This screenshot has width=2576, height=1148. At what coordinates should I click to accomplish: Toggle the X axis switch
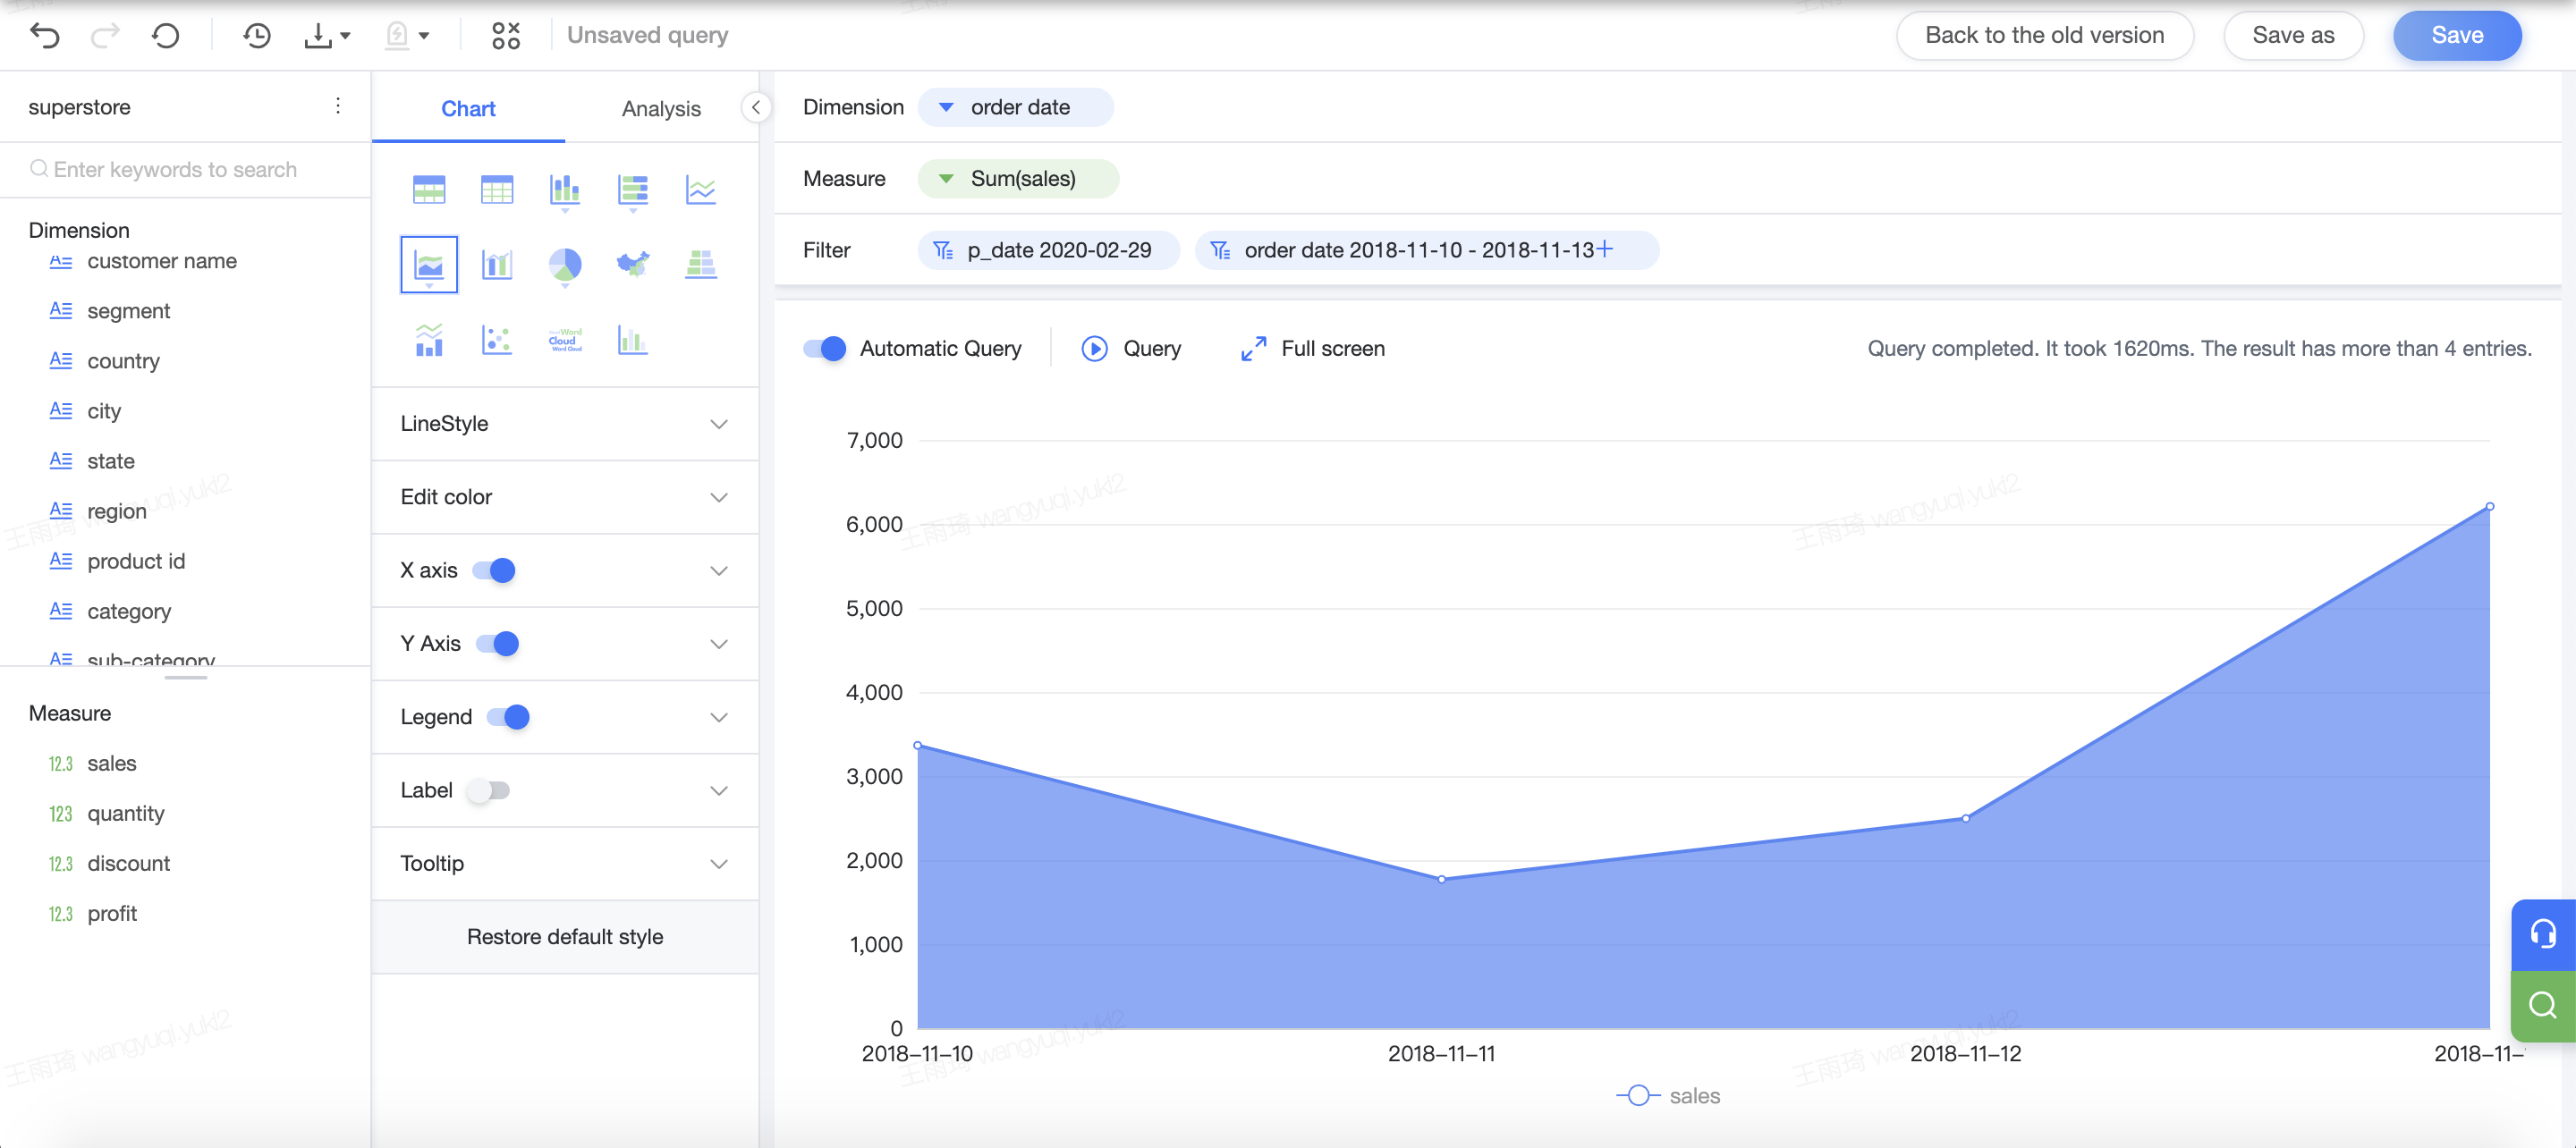494,570
